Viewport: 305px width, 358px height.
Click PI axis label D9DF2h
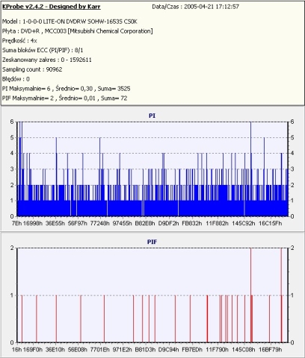[169, 223]
